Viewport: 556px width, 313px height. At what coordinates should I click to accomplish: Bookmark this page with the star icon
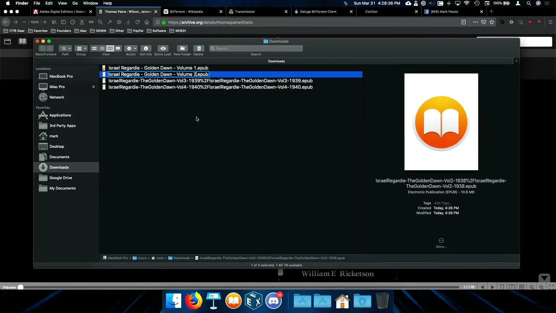pyautogui.click(x=492, y=22)
